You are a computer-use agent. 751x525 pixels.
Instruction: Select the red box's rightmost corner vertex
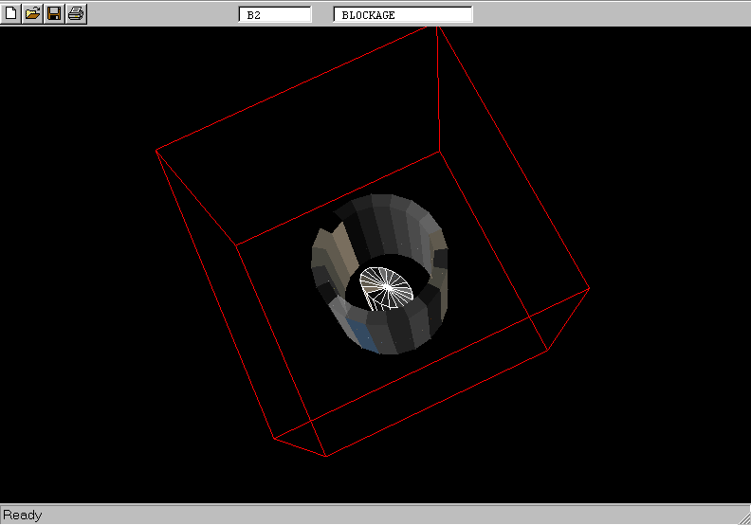pyautogui.click(x=589, y=289)
